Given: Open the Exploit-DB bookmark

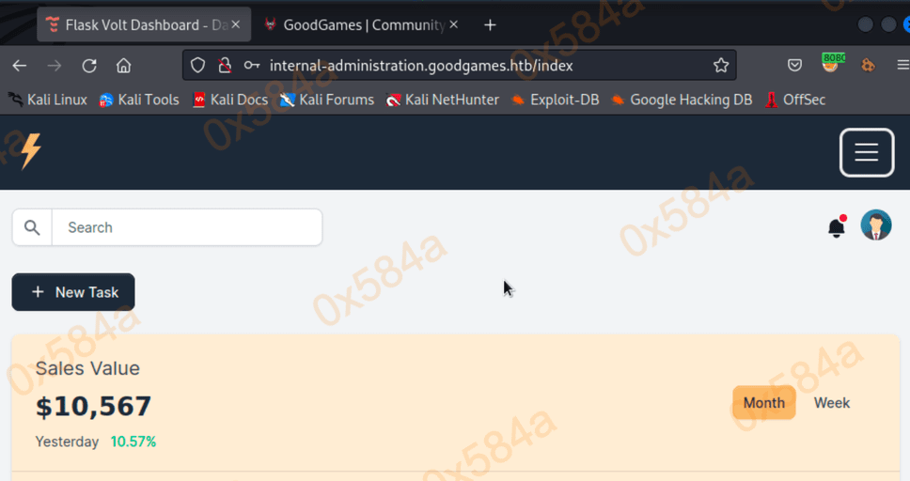Looking at the screenshot, I should coord(555,100).
